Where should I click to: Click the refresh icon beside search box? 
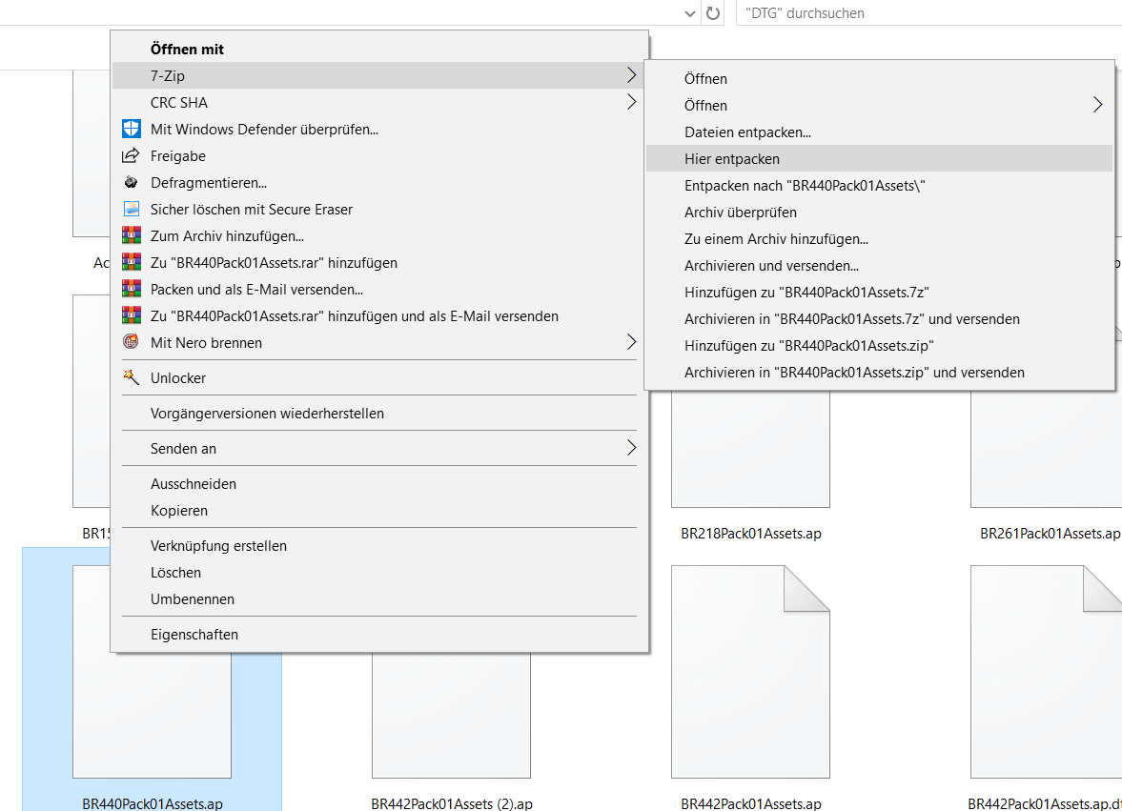click(713, 13)
